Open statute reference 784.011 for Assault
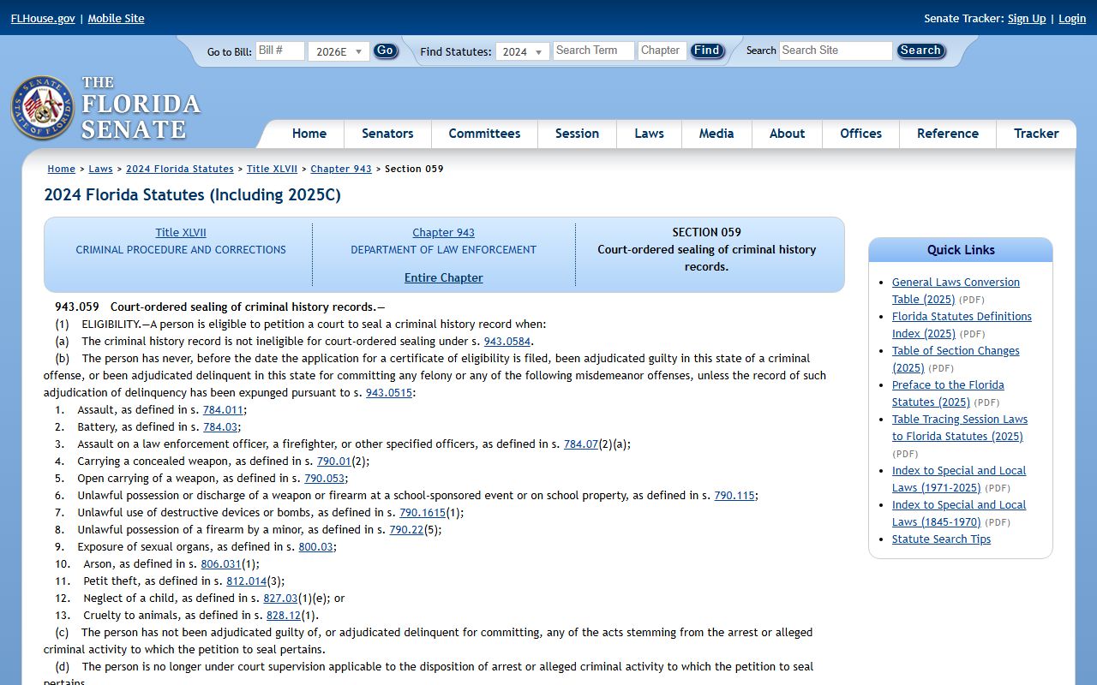The width and height of the screenshot is (1097, 685). [223, 409]
